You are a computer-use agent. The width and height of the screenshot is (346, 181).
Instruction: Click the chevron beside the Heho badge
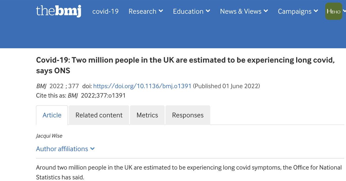click(x=344, y=11)
